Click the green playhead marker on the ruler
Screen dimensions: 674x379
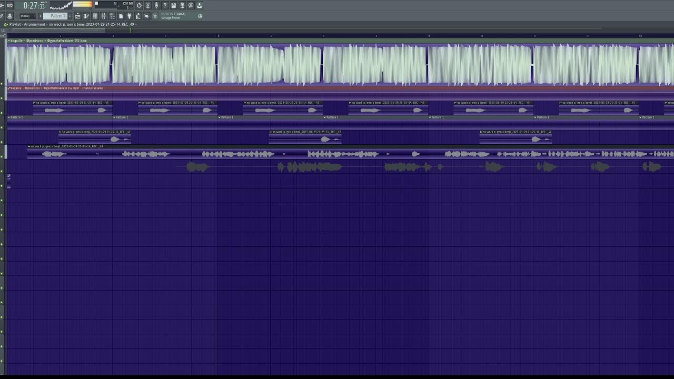pos(131,30)
